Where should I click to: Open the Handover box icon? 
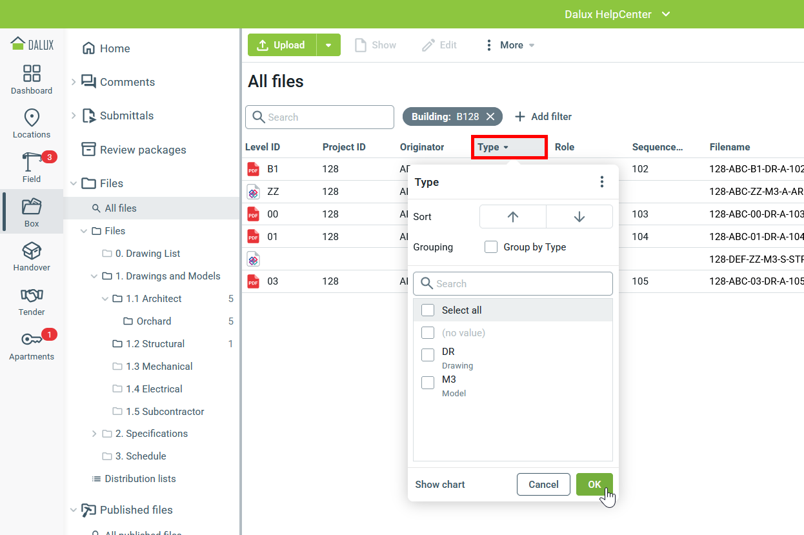32,251
